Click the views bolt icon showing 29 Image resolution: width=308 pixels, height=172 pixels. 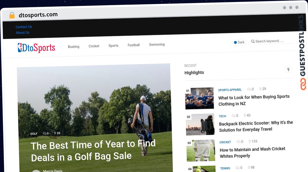click(260, 89)
